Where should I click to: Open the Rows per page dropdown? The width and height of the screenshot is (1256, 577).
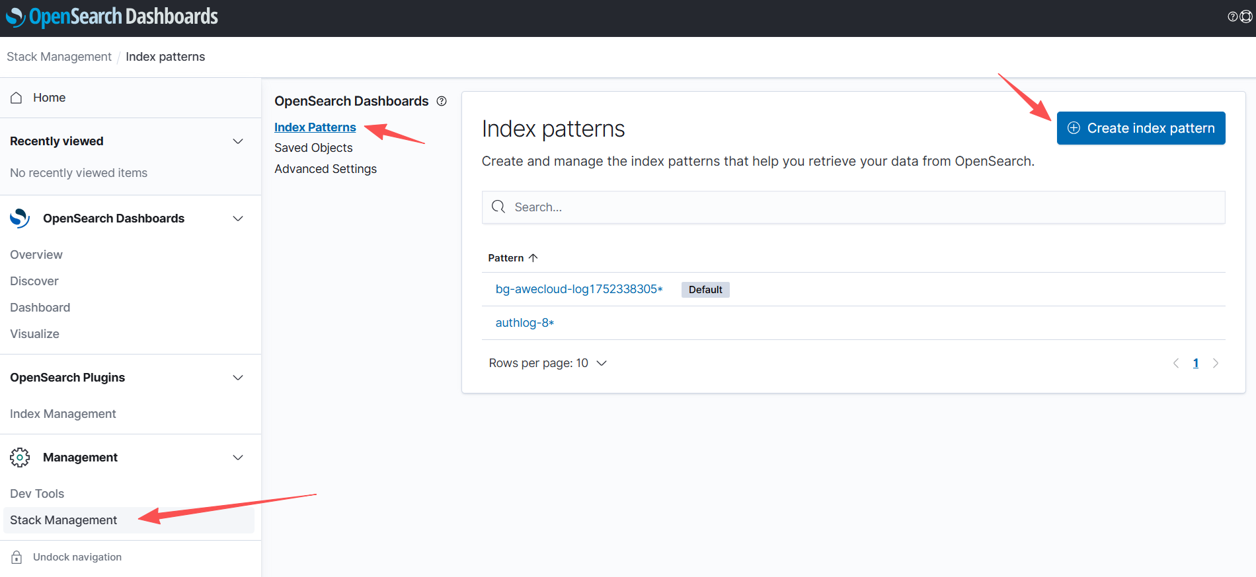(548, 363)
